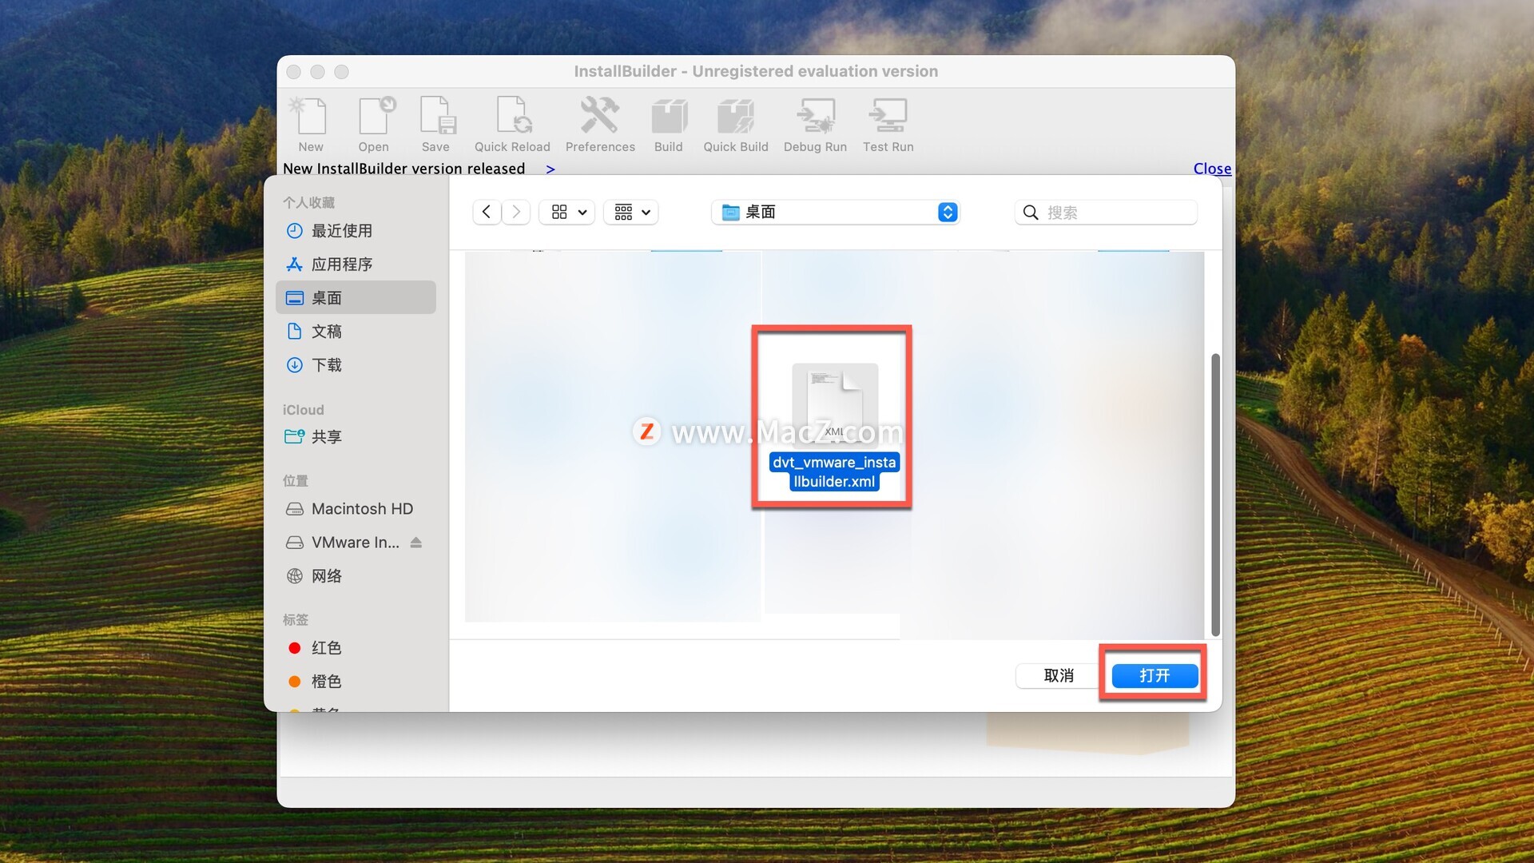Select 最近使用 in the sidebar

pyautogui.click(x=356, y=231)
